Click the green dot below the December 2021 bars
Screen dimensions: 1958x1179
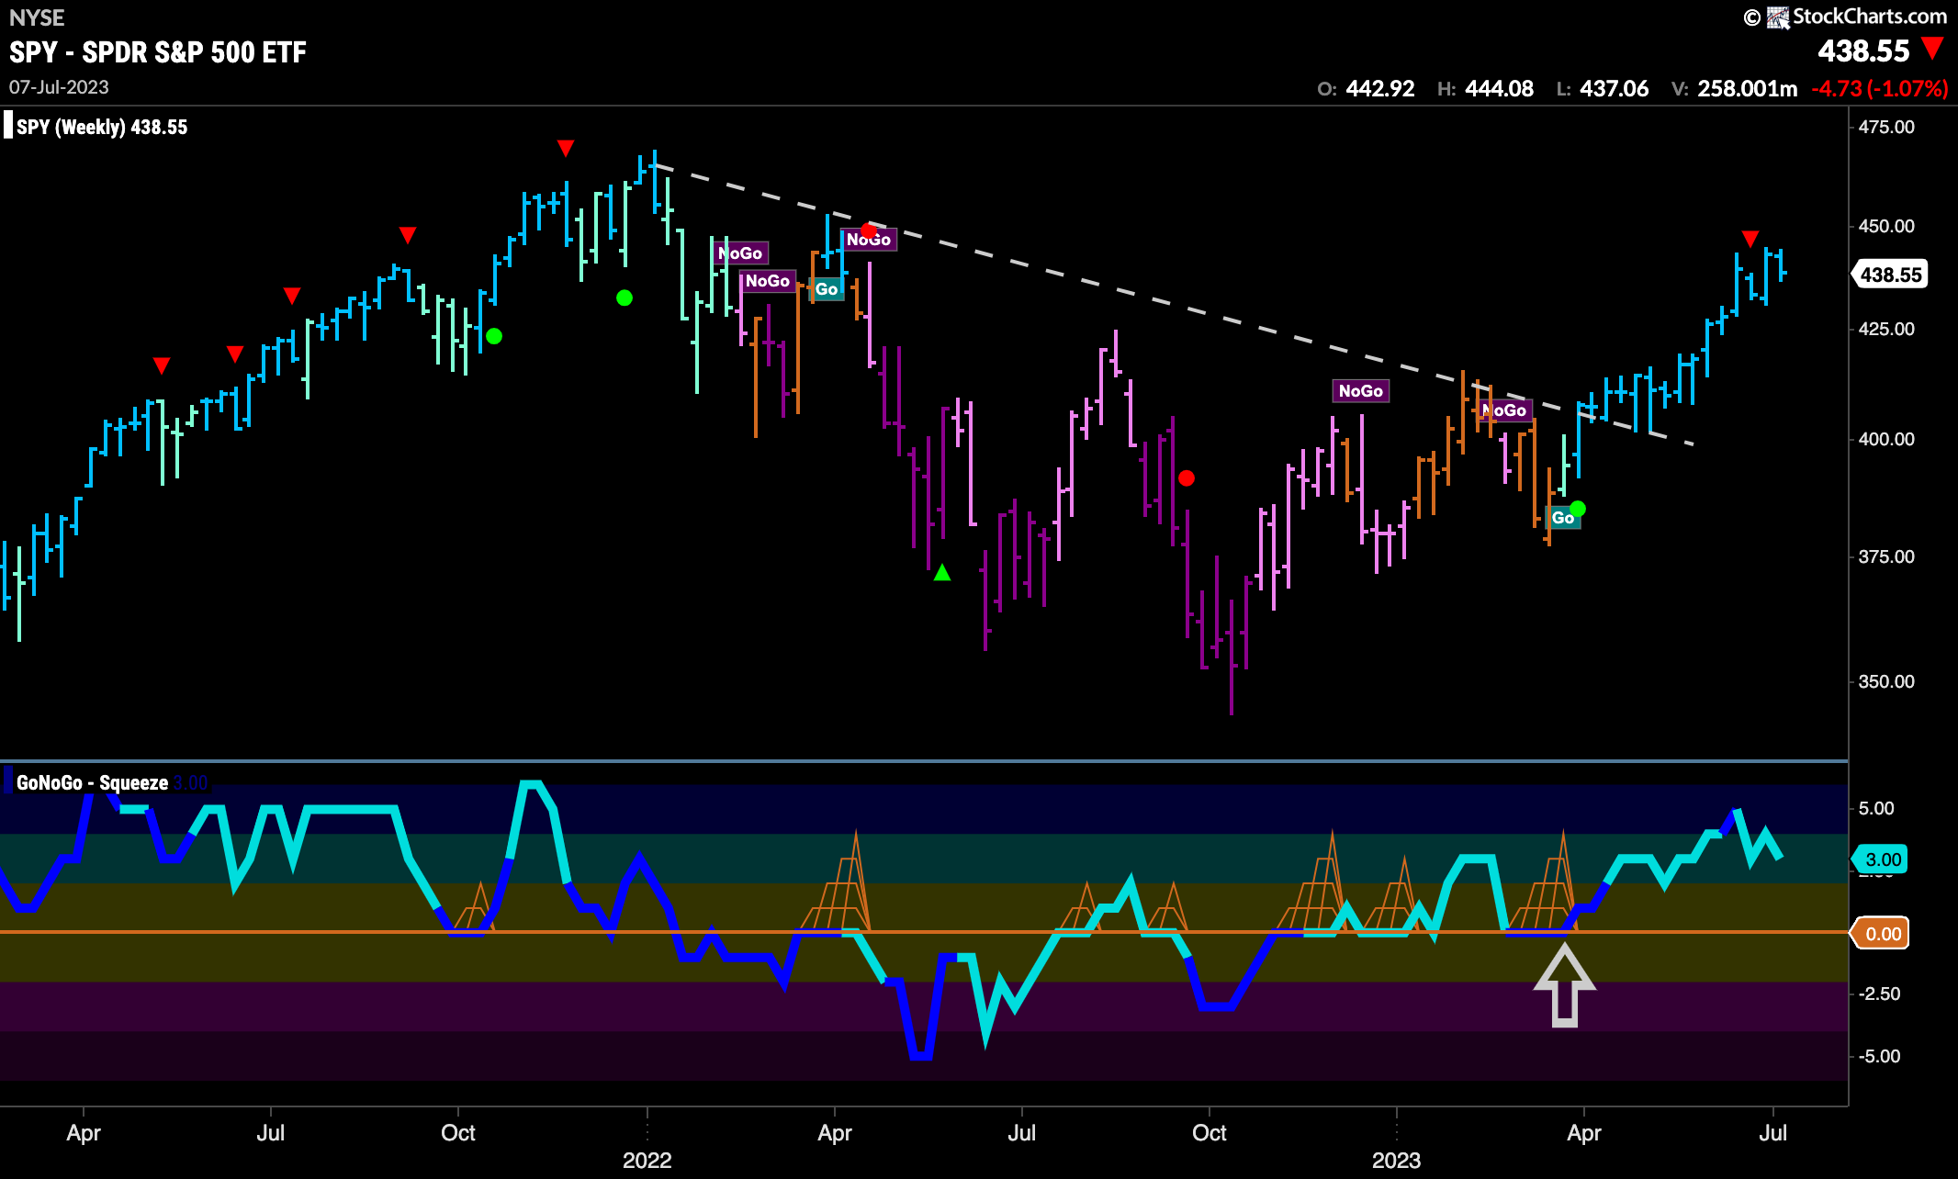(x=625, y=298)
